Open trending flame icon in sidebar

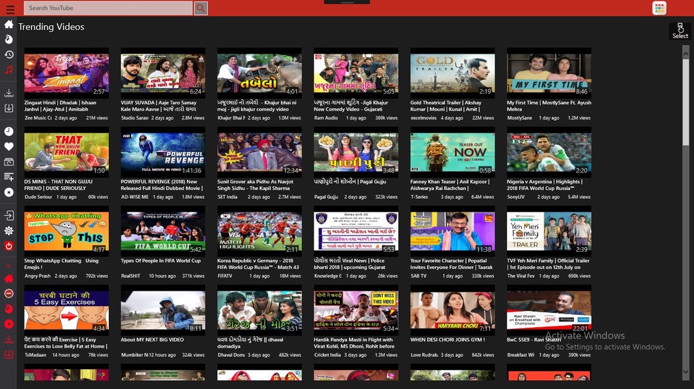click(9, 39)
